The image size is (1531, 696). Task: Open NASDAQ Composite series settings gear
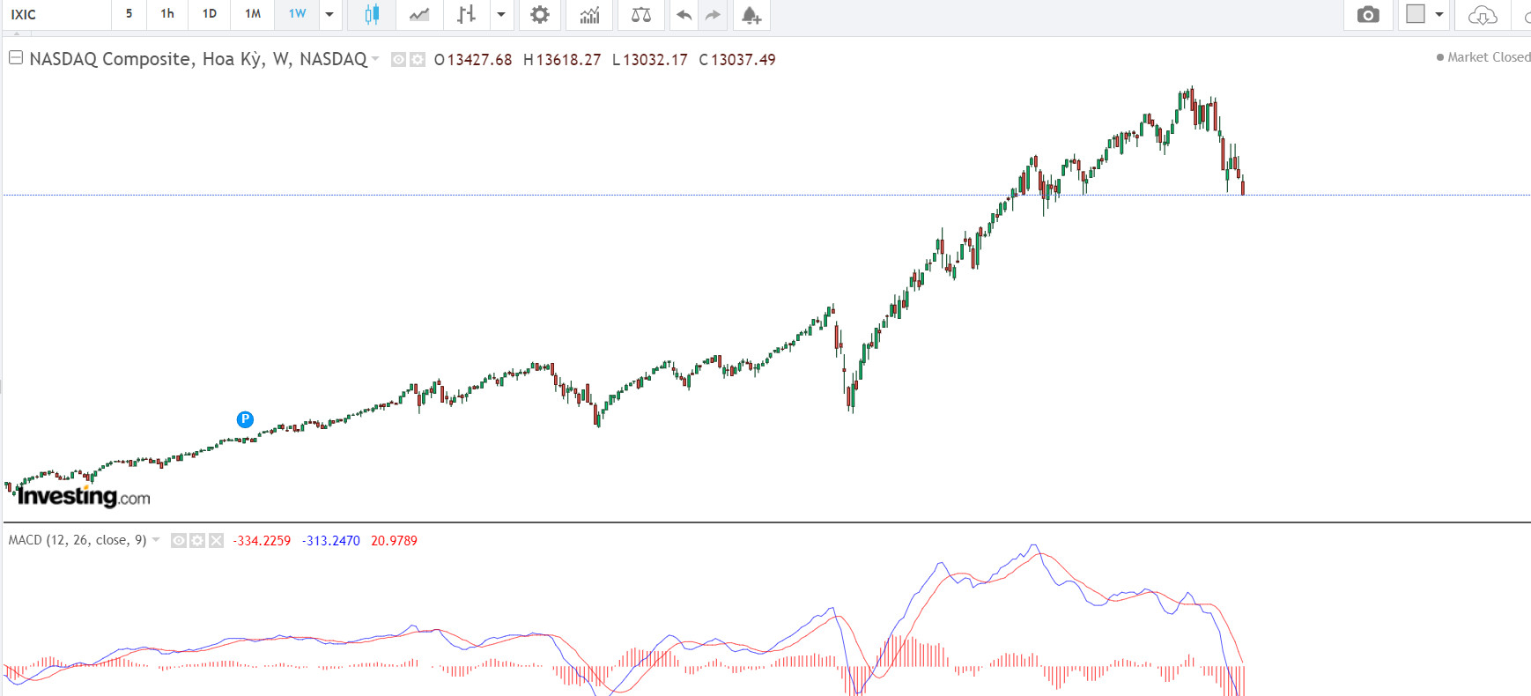pyautogui.click(x=417, y=59)
